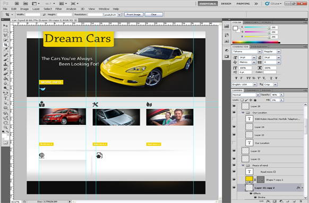Select the History Brush tool

[5, 69]
